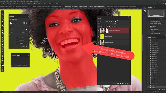This screenshot has width=166, height=93.
Task: Click the 100% zoom button
Action: [45, 4]
